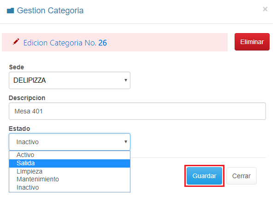The image size is (277, 208).
Task: Click the Sede field label
Action: (x=17, y=67)
